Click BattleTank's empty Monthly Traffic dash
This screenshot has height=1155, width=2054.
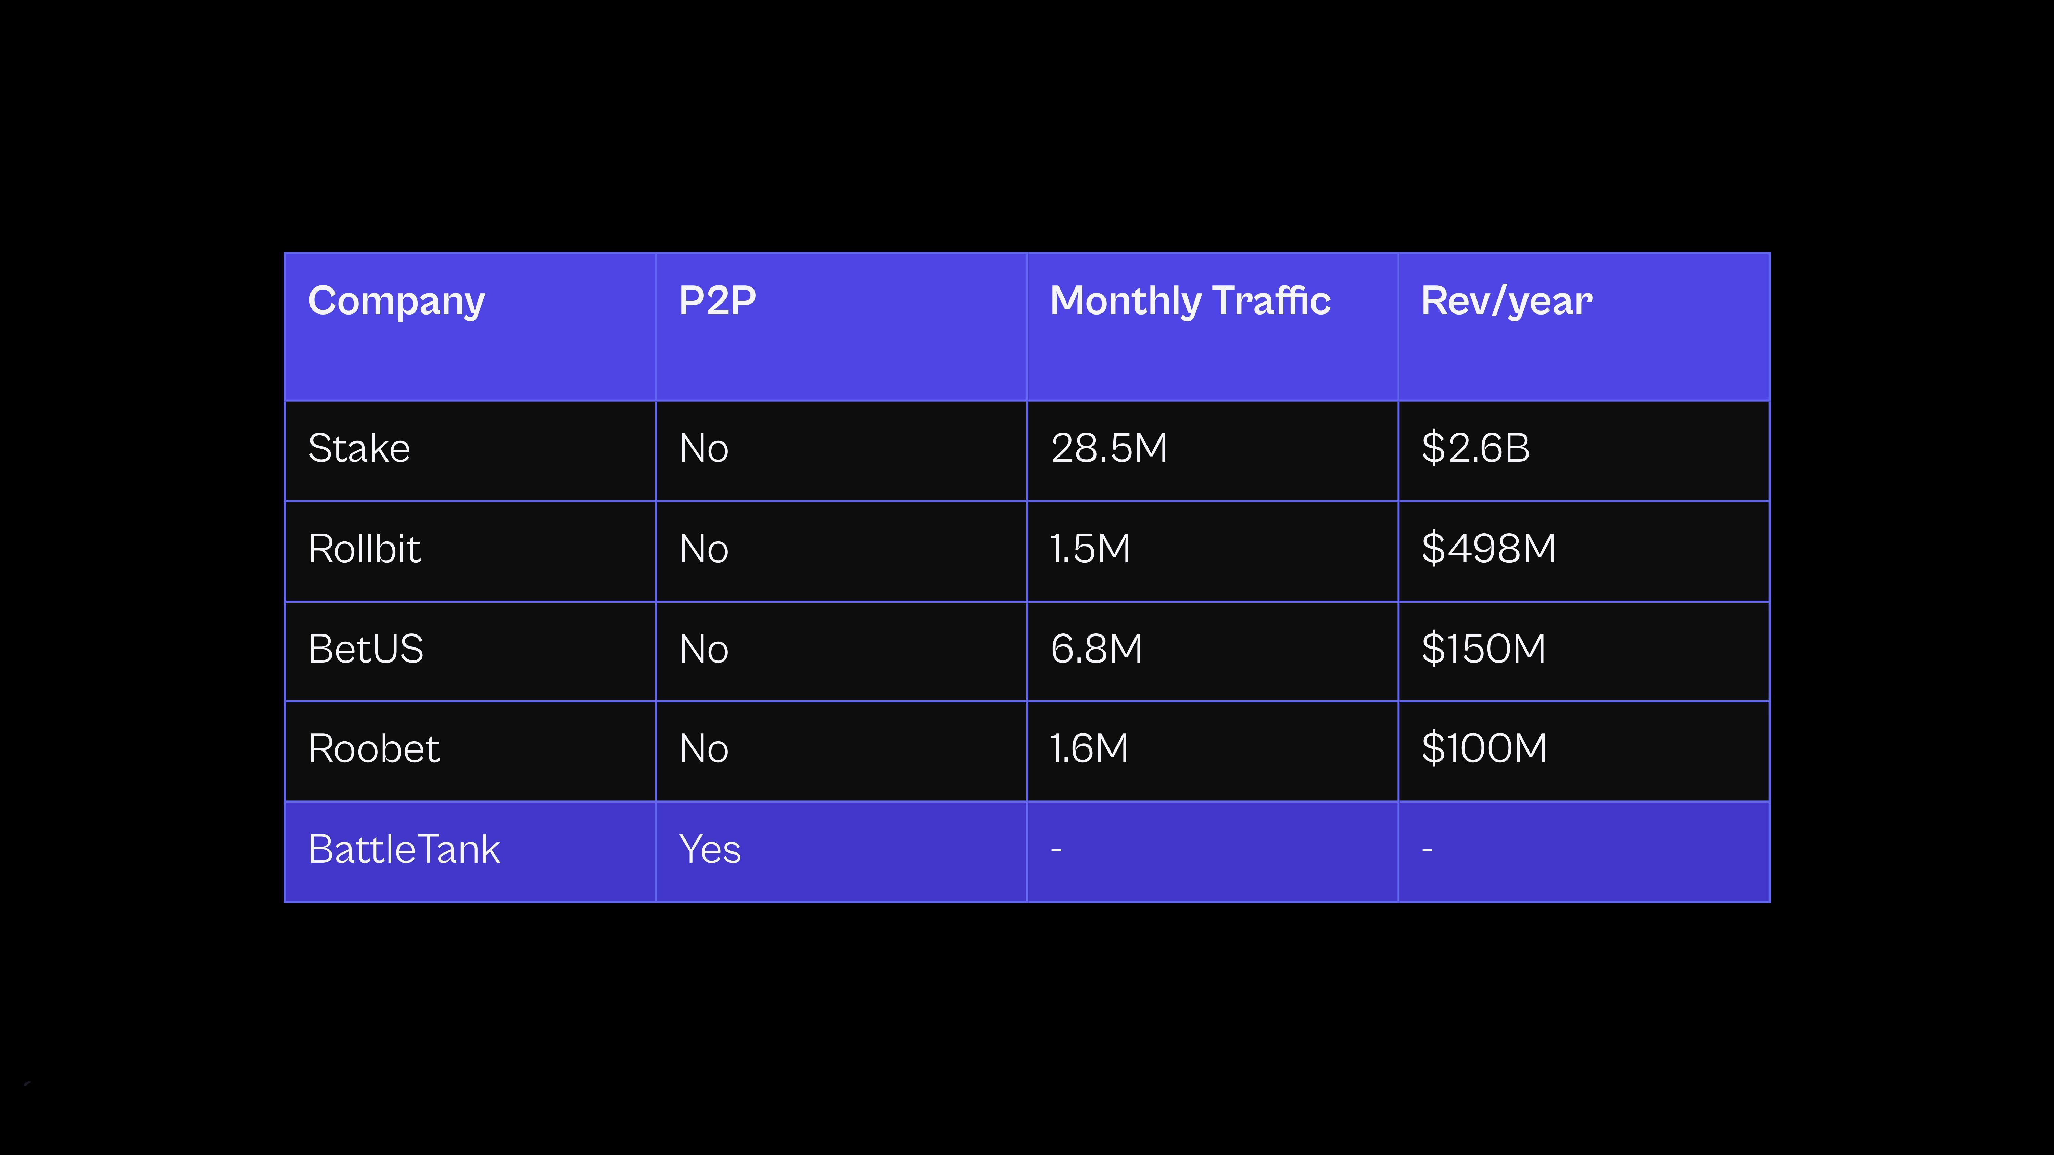pyautogui.click(x=1056, y=850)
